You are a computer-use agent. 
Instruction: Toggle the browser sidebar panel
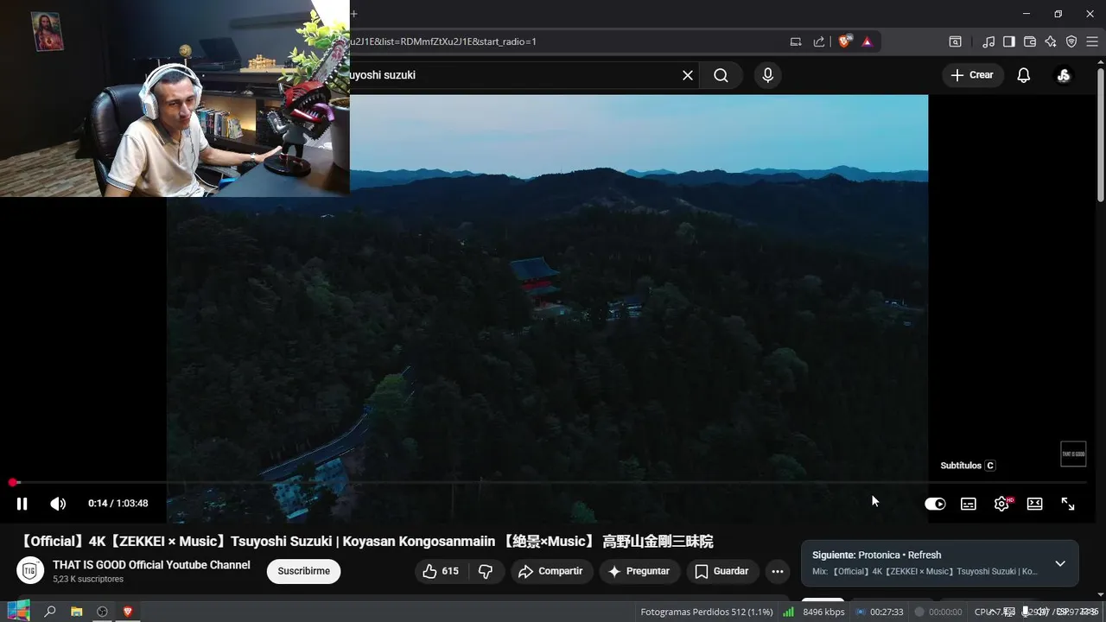click(1009, 41)
